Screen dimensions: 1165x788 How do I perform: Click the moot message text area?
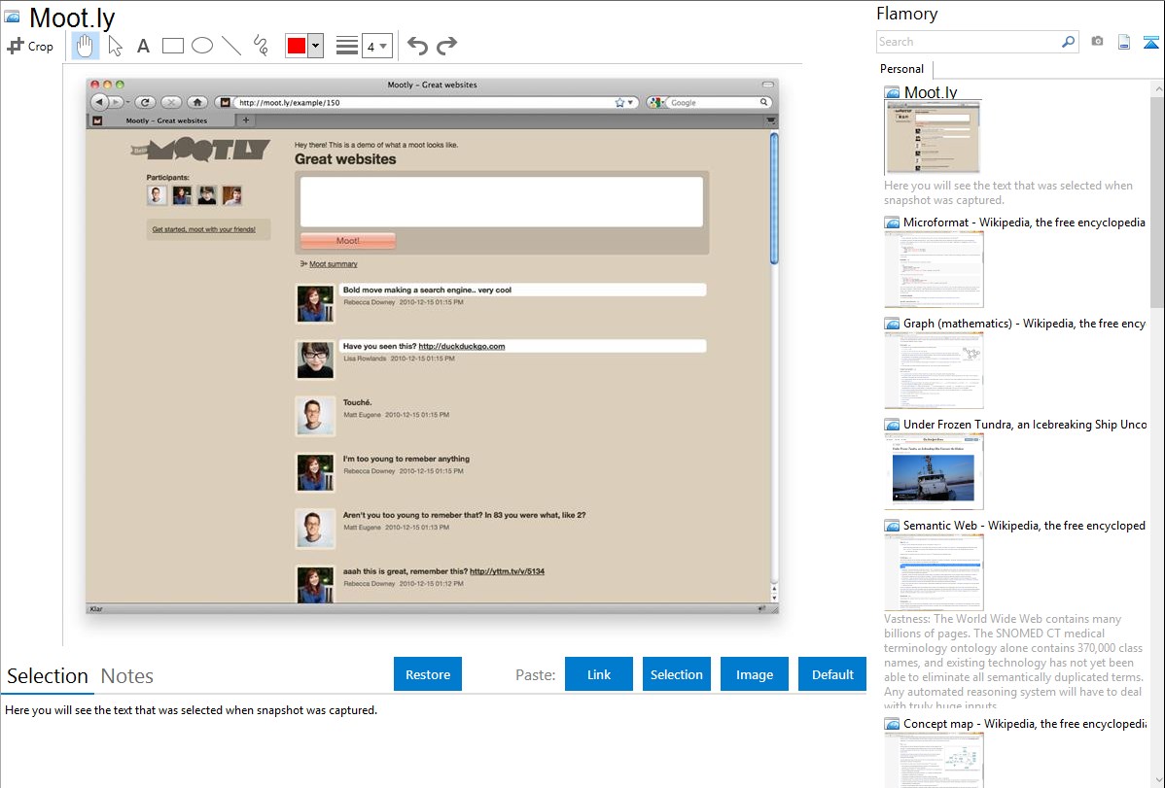click(x=502, y=201)
